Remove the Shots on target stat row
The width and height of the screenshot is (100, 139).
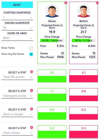[32, 109]
